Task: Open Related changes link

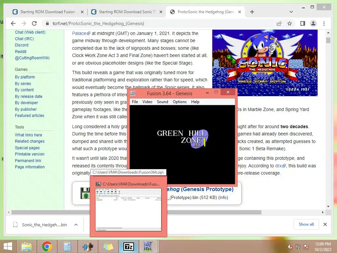Action: coord(30,141)
